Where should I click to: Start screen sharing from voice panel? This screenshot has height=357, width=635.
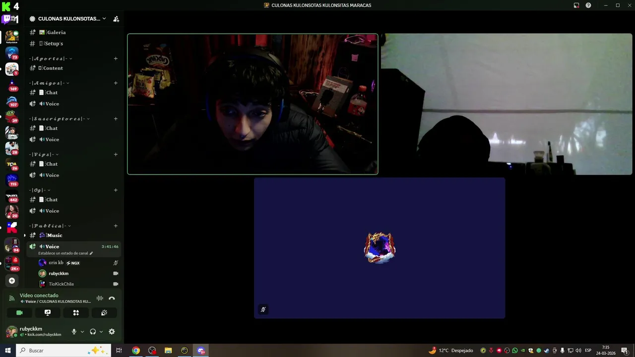[48, 313]
